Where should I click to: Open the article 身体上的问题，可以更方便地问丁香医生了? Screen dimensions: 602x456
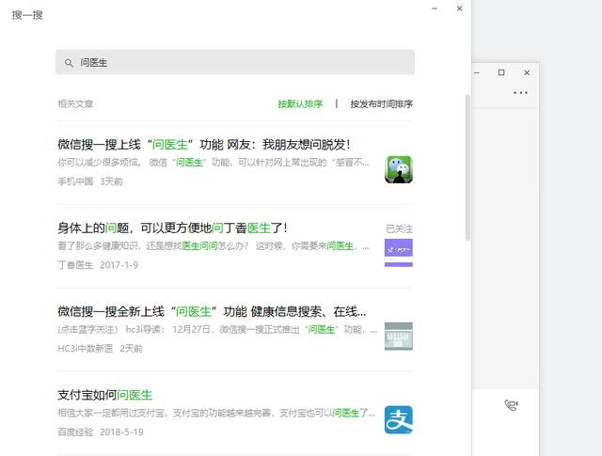click(172, 228)
